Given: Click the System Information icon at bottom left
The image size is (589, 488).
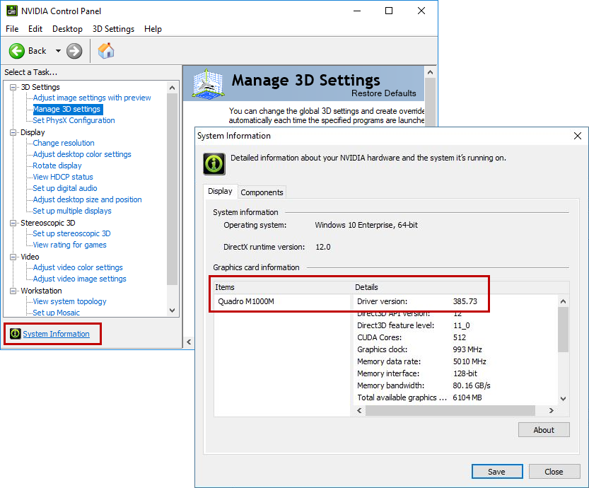Looking at the screenshot, I should [16, 334].
